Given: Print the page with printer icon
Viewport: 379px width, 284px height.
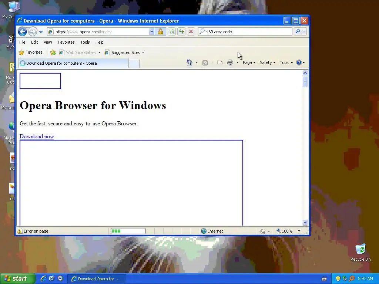Looking at the screenshot, I should point(230,62).
